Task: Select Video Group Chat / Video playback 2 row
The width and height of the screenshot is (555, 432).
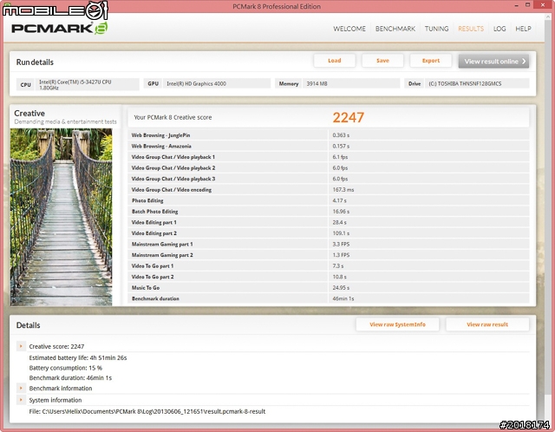Action: pos(328,167)
